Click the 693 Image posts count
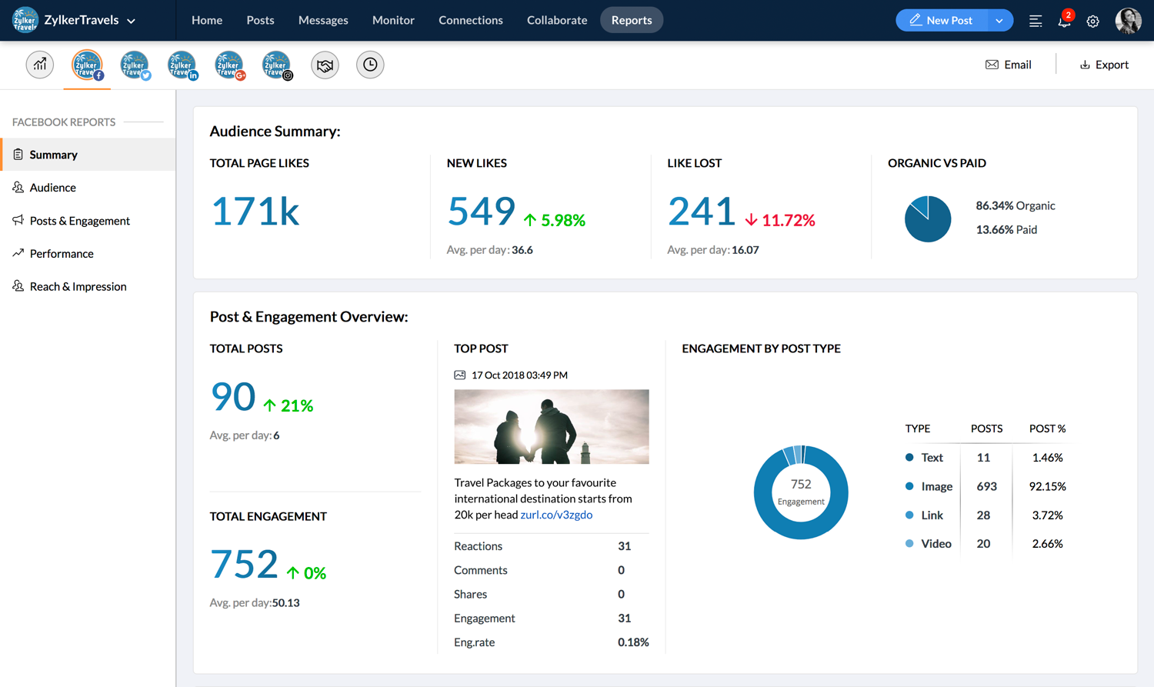This screenshot has width=1154, height=687. [986, 486]
